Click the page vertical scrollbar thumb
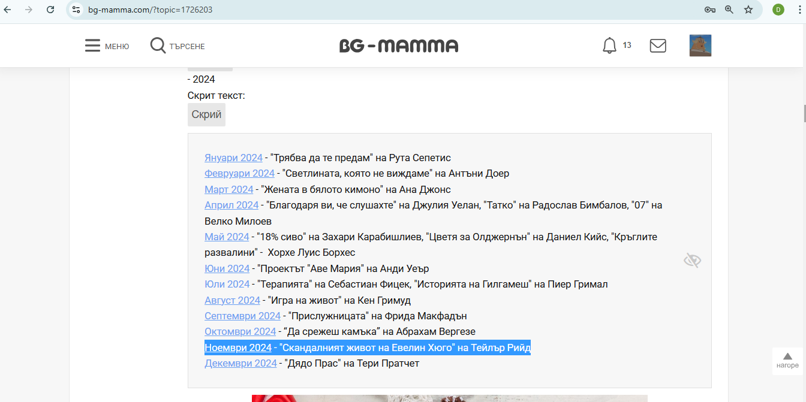806x402 pixels. pyautogui.click(x=804, y=113)
